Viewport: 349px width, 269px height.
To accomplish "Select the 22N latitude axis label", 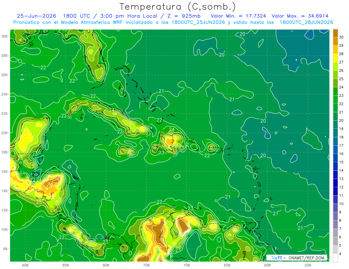I will [5, 113].
